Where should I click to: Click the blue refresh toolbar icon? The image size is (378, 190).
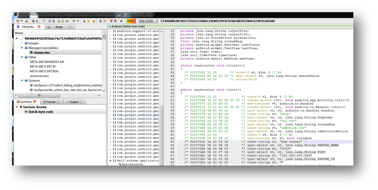[53, 21]
